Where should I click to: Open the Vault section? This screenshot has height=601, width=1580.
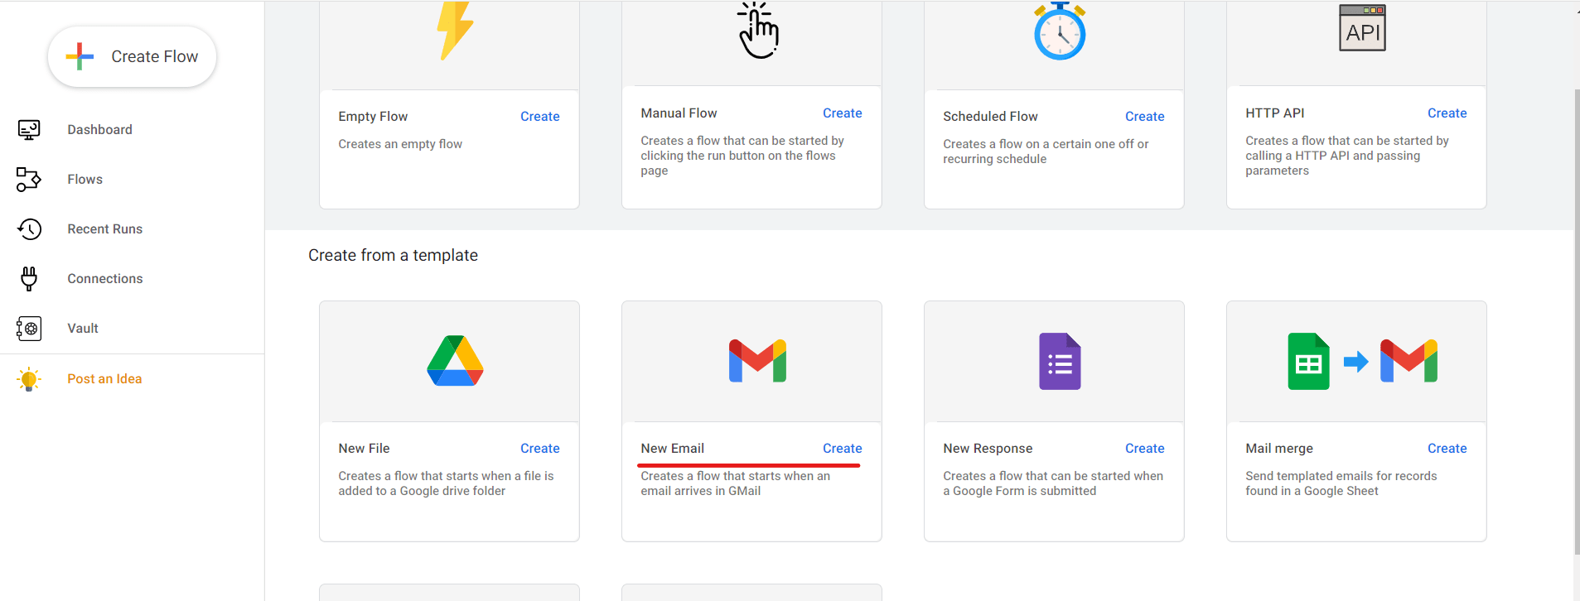click(x=83, y=329)
